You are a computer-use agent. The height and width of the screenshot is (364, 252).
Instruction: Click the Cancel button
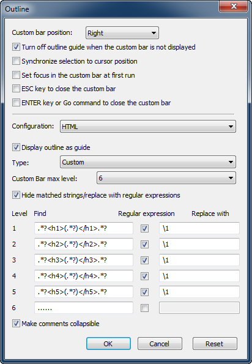click(x=160, y=344)
